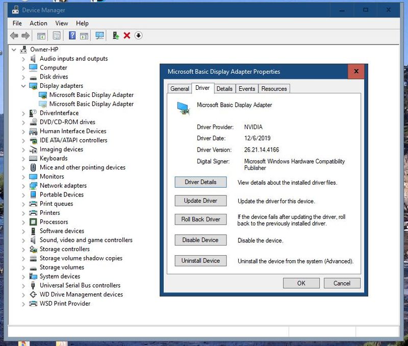The width and height of the screenshot is (408, 346).
Task: Expand the System devices category
Action: point(23,277)
